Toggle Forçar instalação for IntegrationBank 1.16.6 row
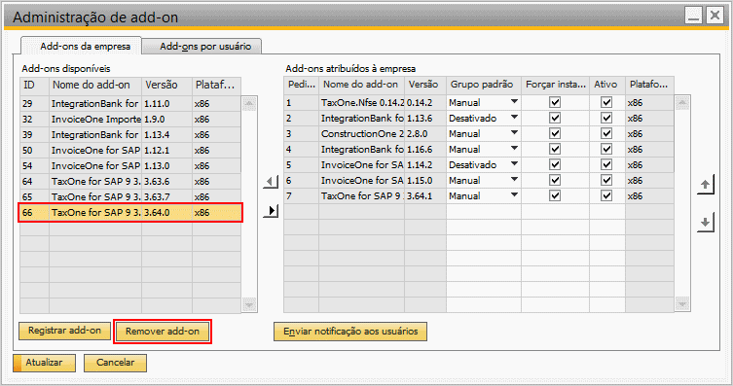 pyautogui.click(x=555, y=150)
